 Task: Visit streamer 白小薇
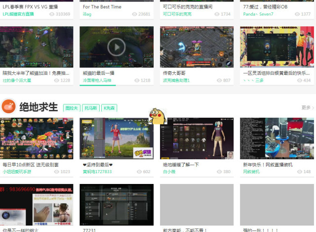169,172
